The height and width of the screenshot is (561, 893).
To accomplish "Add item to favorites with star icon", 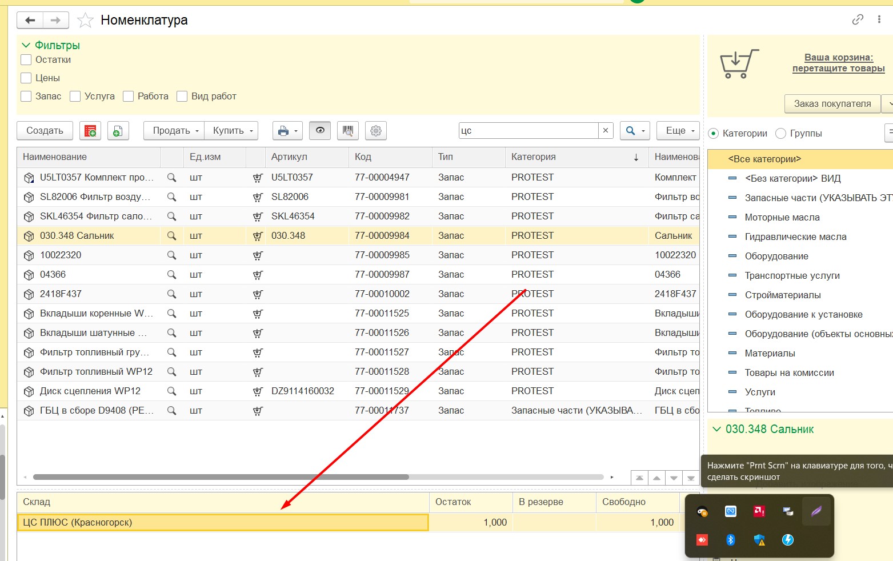I will (x=85, y=21).
